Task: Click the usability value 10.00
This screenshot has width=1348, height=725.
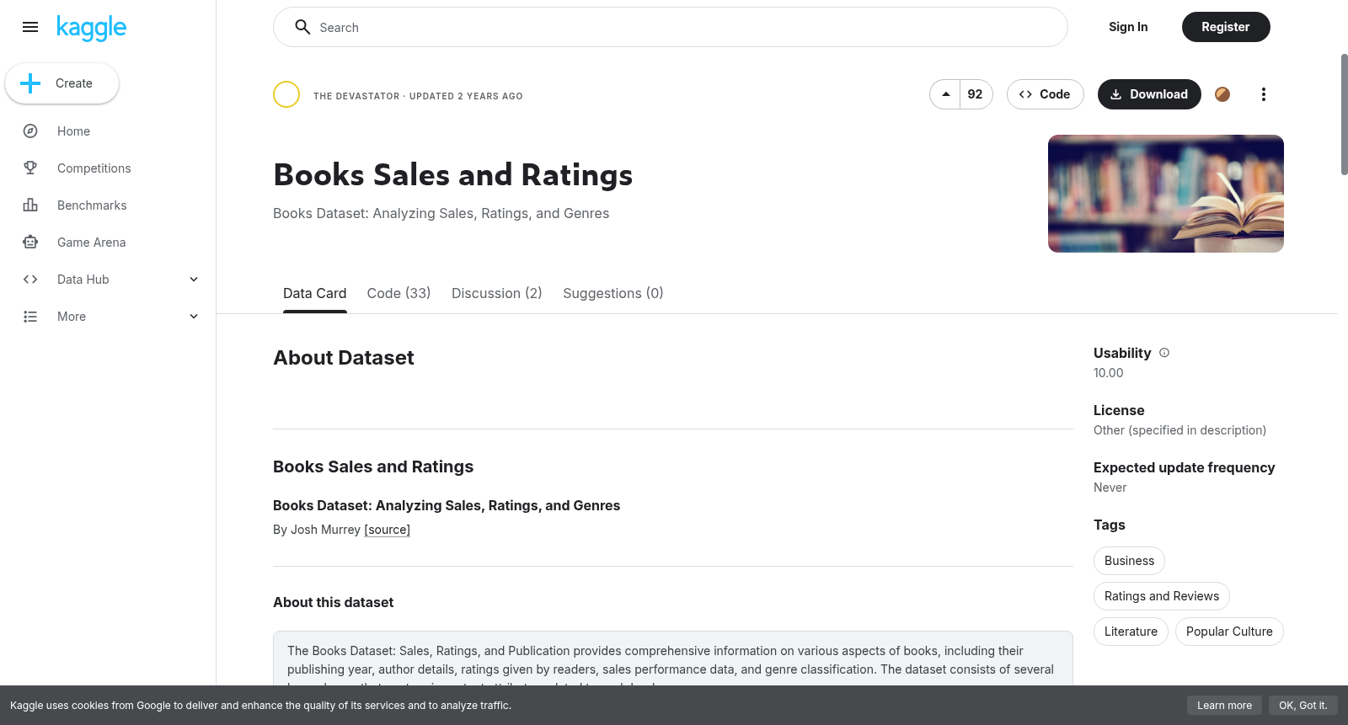Action: click(1108, 373)
